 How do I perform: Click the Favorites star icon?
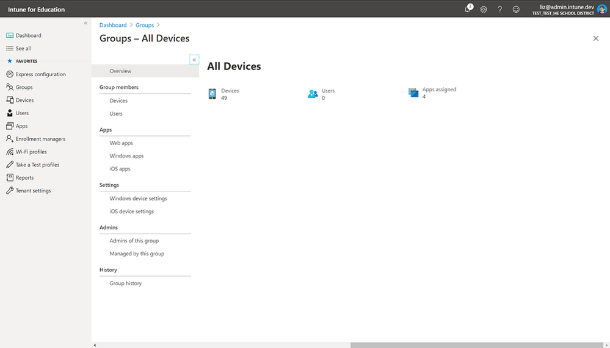point(10,61)
